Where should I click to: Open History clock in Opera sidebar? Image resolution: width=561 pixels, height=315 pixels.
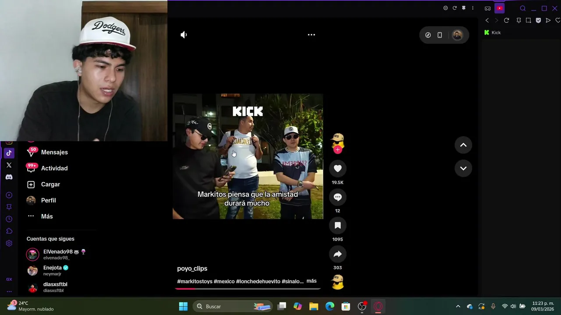(9, 219)
